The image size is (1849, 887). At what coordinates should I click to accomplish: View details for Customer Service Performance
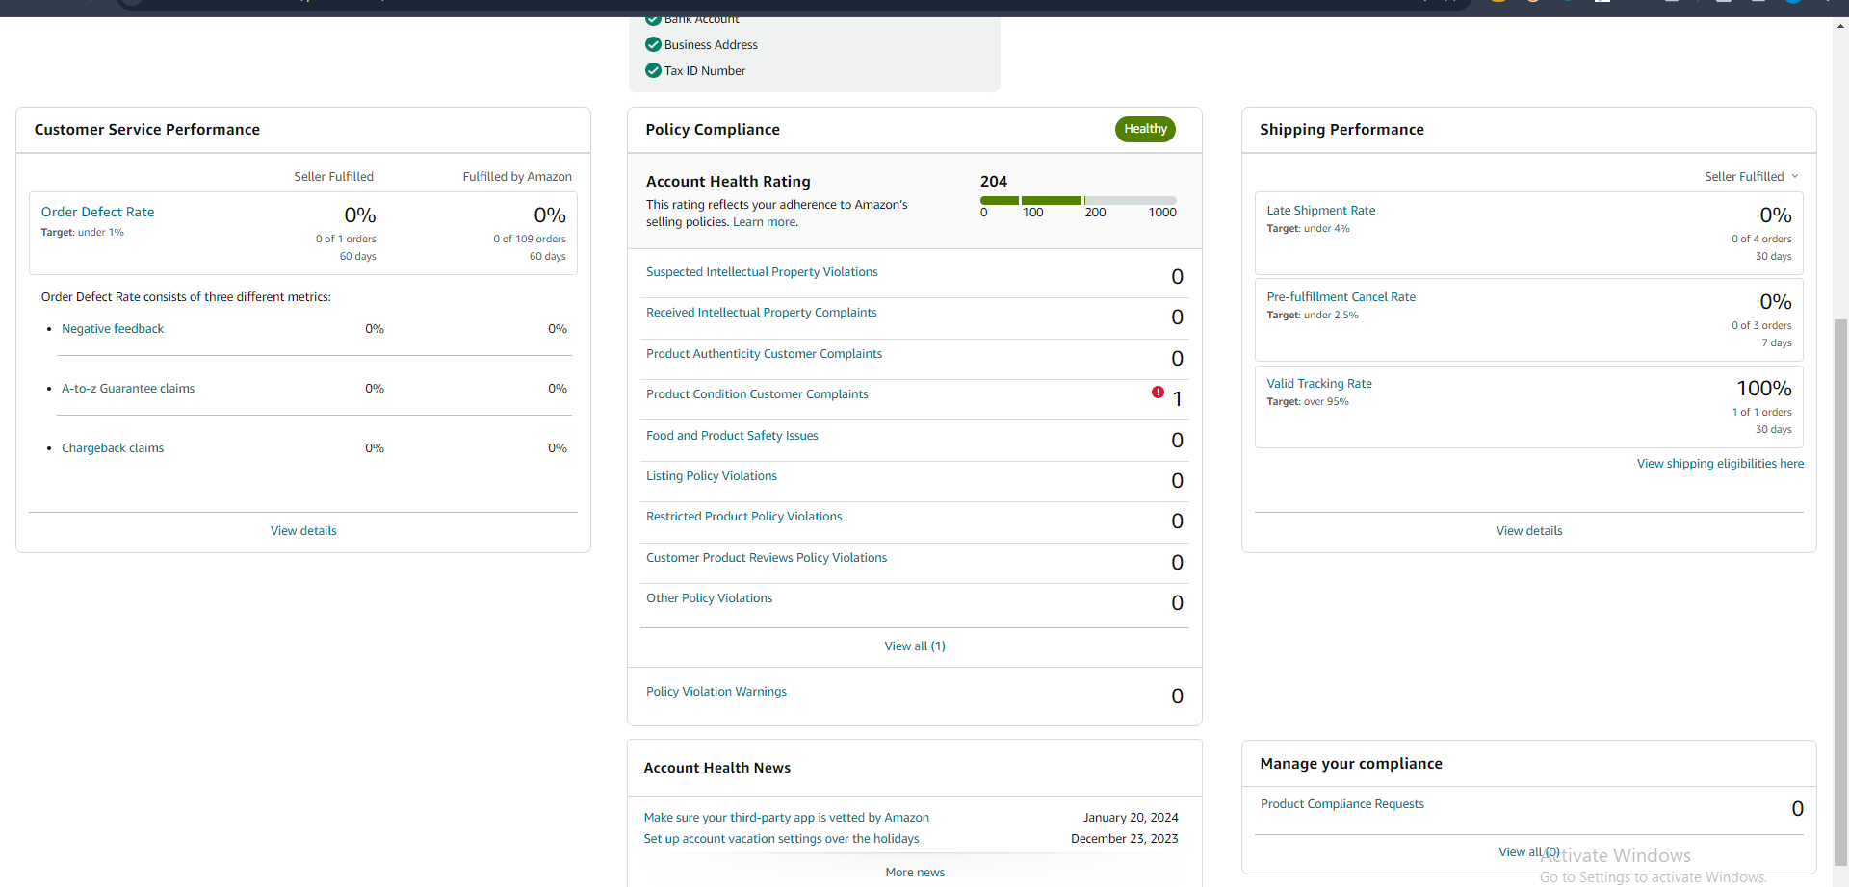click(x=303, y=531)
